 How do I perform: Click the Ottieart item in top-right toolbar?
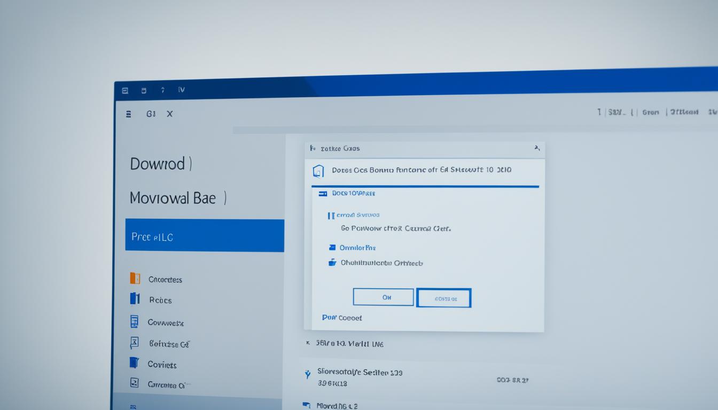point(684,112)
